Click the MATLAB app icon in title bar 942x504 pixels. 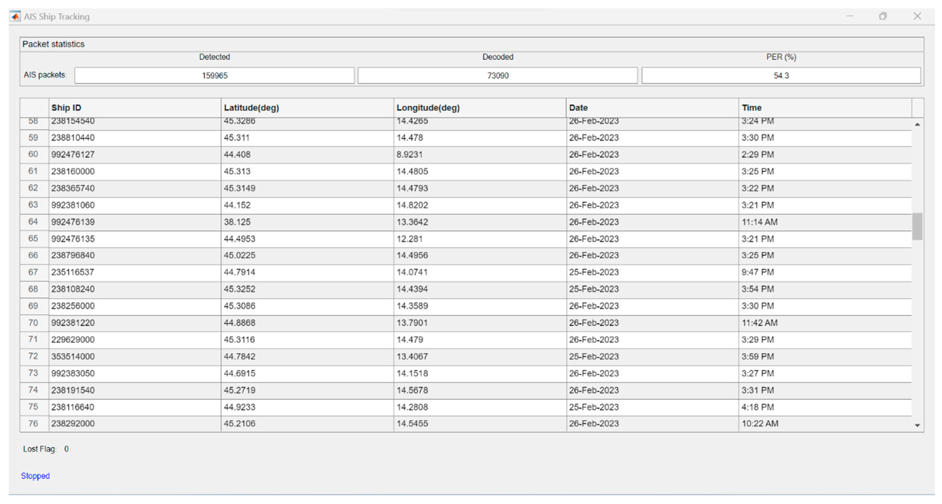(x=15, y=17)
